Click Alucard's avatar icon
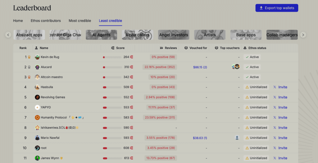Viewport: 318px width, 163px height. point(37,67)
